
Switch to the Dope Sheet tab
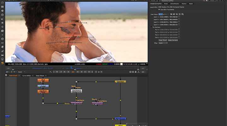(x=40, y=76)
